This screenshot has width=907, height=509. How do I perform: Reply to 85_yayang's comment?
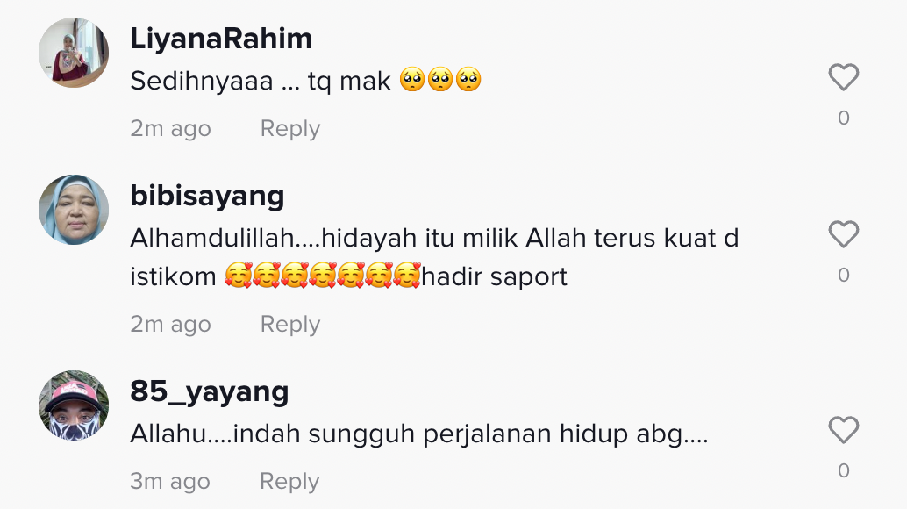click(289, 481)
